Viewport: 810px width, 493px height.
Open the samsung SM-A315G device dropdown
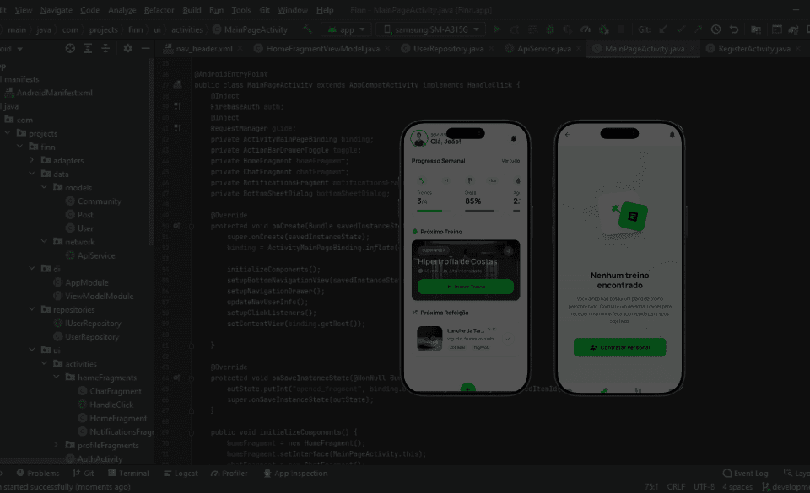click(429, 29)
